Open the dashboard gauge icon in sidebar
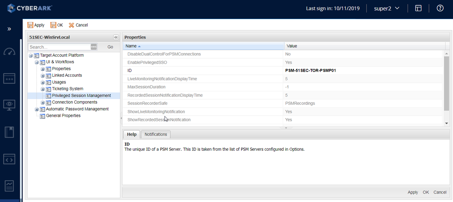453x202 pixels. coord(10,52)
